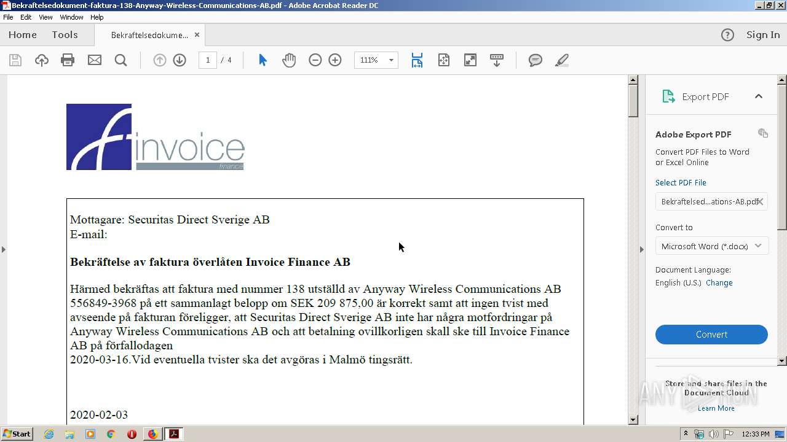Click copy icon beside Adobe Export PDF
Viewport: 787px width, 442px height.
(763, 133)
